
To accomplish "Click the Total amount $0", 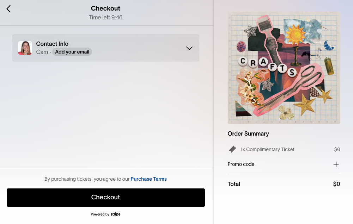I will click(x=336, y=184).
